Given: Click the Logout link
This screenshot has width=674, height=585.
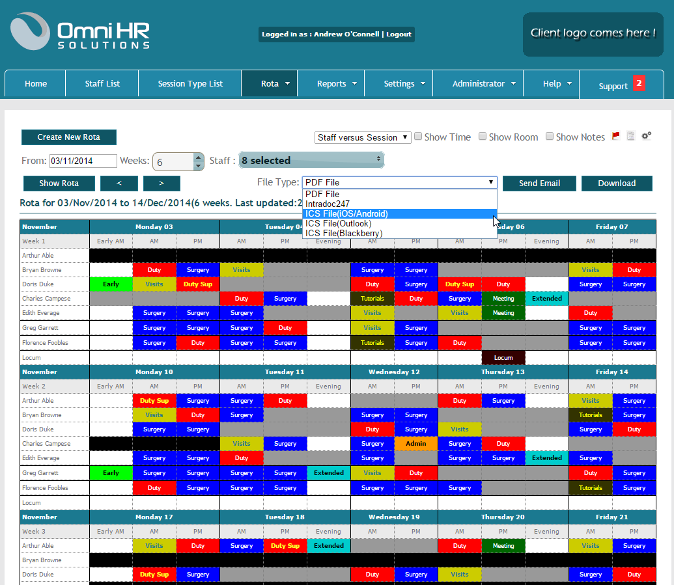Looking at the screenshot, I should (x=399, y=34).
